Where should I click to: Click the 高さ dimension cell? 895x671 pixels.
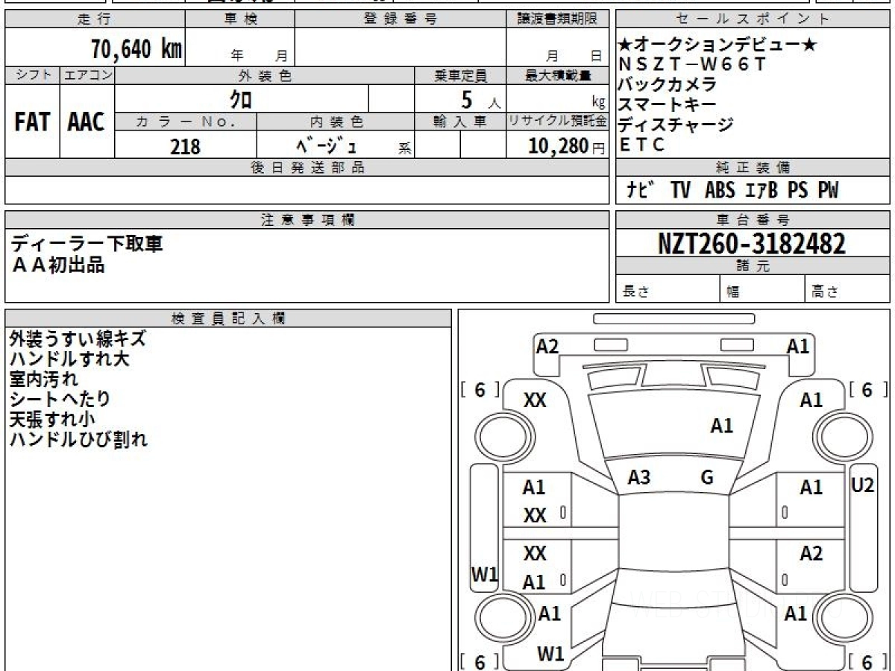click(847, 289)
